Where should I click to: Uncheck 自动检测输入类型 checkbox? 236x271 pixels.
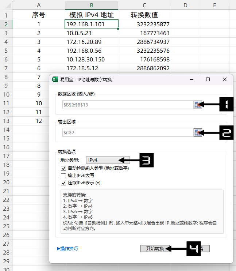pos(63,169)
